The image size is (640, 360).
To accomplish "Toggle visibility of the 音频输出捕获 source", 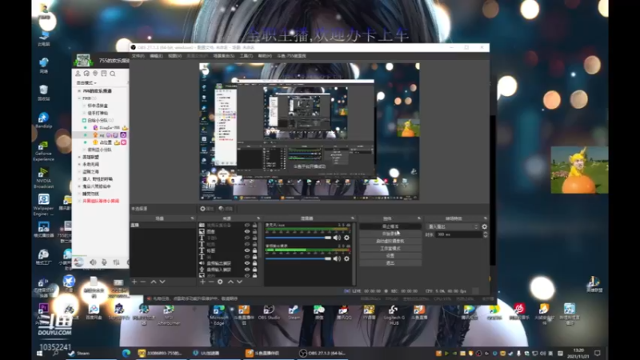I will (x=247, y=263).
